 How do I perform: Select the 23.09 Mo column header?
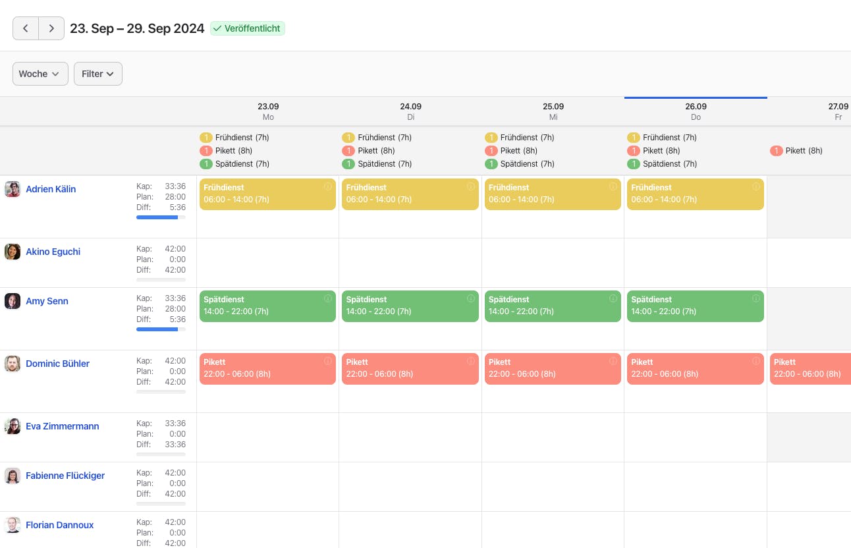point(268,111)
